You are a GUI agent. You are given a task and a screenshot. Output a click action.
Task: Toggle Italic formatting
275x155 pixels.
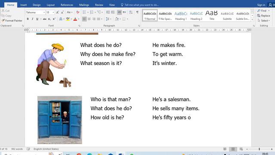pyautogui.click(x=33, y=19)
